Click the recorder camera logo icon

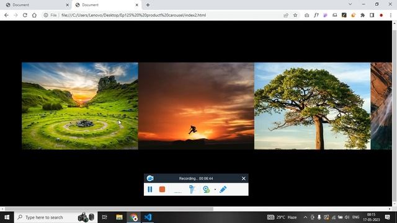pos(150,178)
